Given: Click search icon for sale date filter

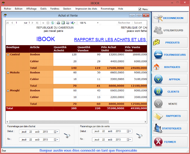Looking at the screenshot, I should pyautogui.click(x=139, y=136).
